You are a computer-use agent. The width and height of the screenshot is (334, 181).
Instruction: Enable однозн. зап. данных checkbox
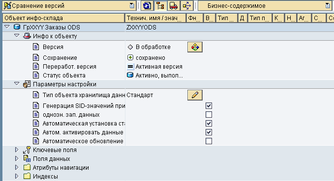(209, 114)
